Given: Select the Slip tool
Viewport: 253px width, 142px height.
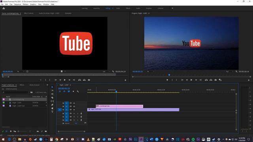Looking at the screenshot, I should click(52, 101).
